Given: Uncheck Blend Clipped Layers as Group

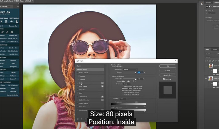Looking at the screenshot, I should [123, 88].
